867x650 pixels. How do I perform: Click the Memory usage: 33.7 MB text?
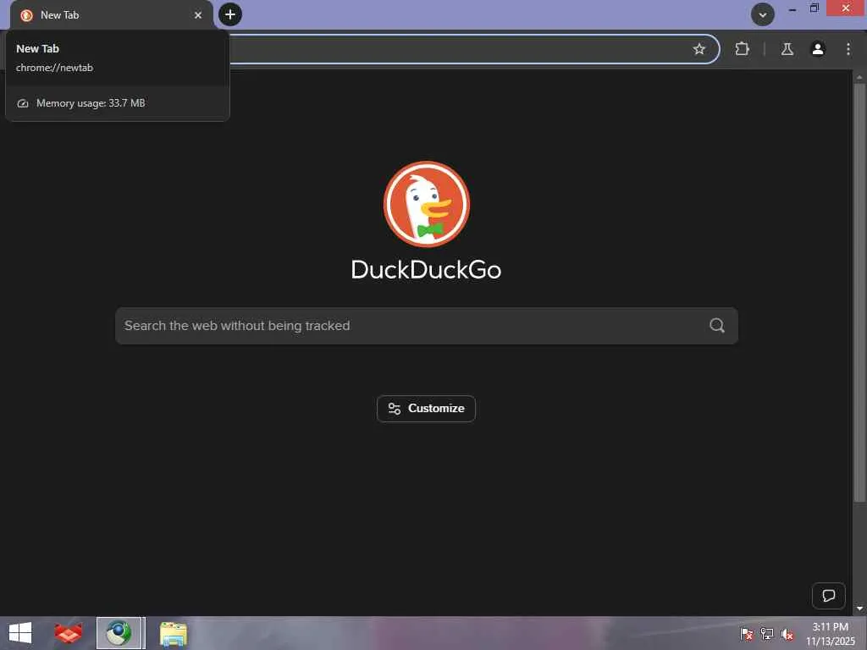coord(91,103)
